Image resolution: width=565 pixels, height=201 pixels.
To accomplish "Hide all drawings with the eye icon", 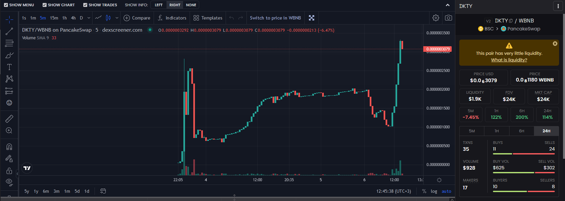I will click(x=9, y=182).
